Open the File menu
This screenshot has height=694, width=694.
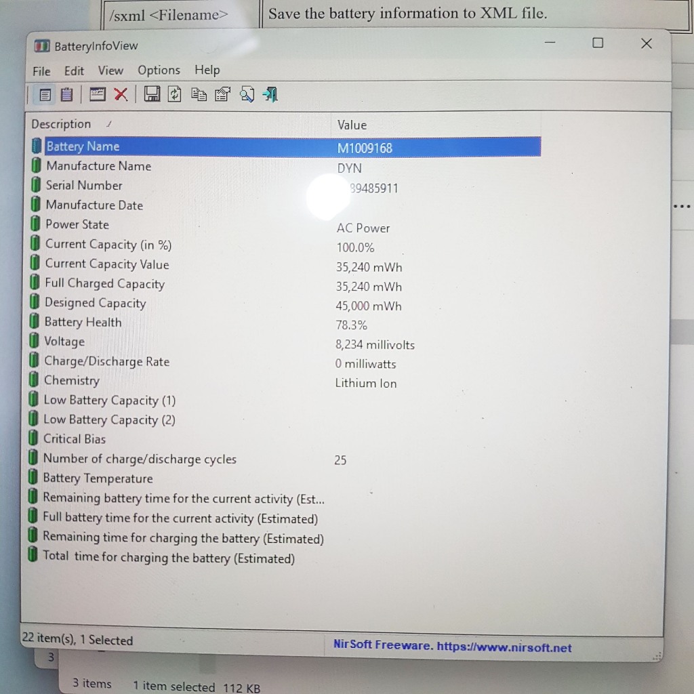coord(41,70)
